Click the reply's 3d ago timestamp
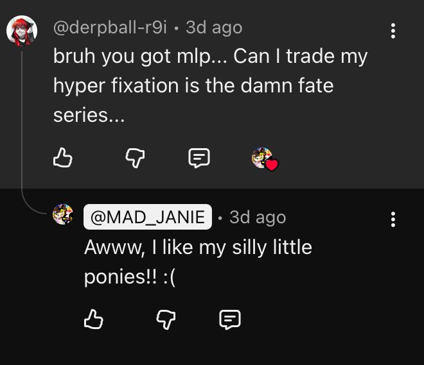424x365 pixels. click(x=257, y=217)
